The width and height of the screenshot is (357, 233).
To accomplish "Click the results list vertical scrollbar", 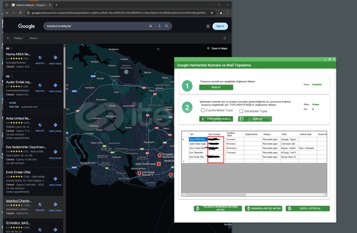I will coord(64,77).
